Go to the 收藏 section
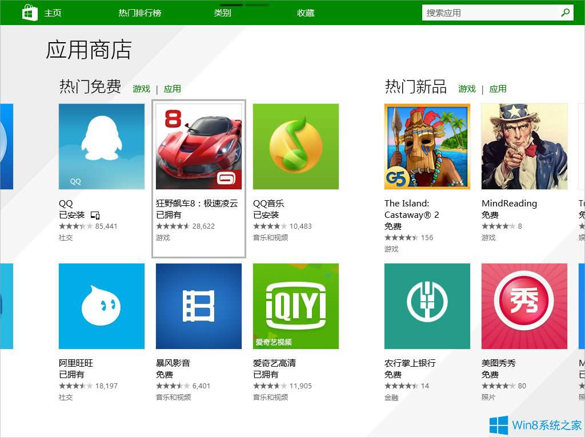585x438 pixels. coord(305,13)
